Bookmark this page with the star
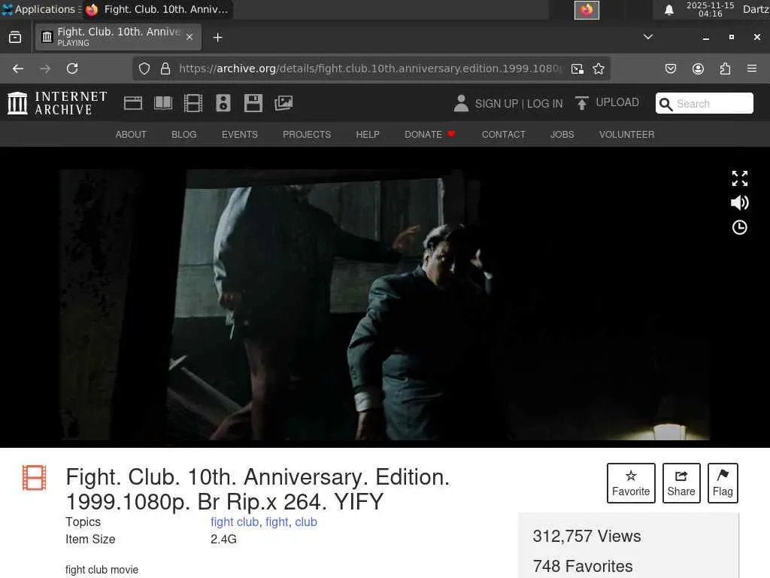Image resolution: width=770 pixels, height=578 pixels. pos(598,68)
